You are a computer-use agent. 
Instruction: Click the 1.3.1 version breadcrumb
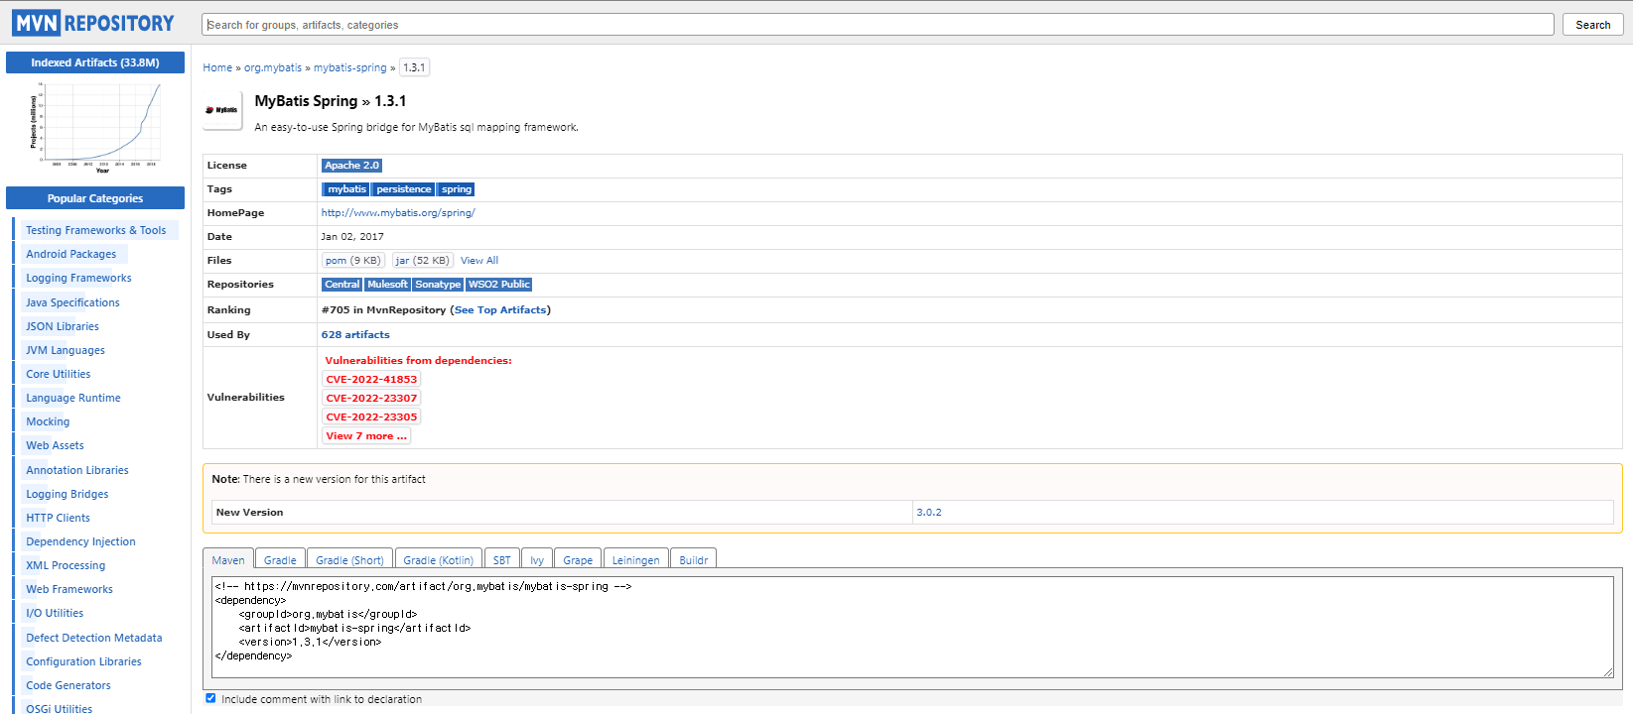click(414, 67)
